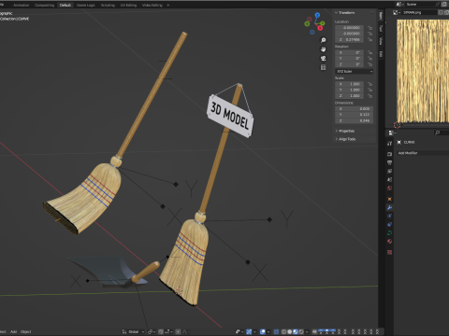Switch to the Compositing workspace tab
Screen dimensions: 449x336
coord(44,5)
